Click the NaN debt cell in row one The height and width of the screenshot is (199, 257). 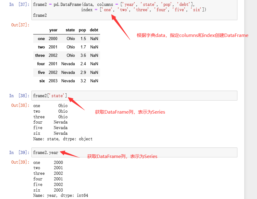[94, 39]
